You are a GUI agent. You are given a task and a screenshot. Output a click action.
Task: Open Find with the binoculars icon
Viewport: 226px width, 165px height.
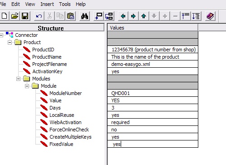pyautogui.click(x=84, y=16)
